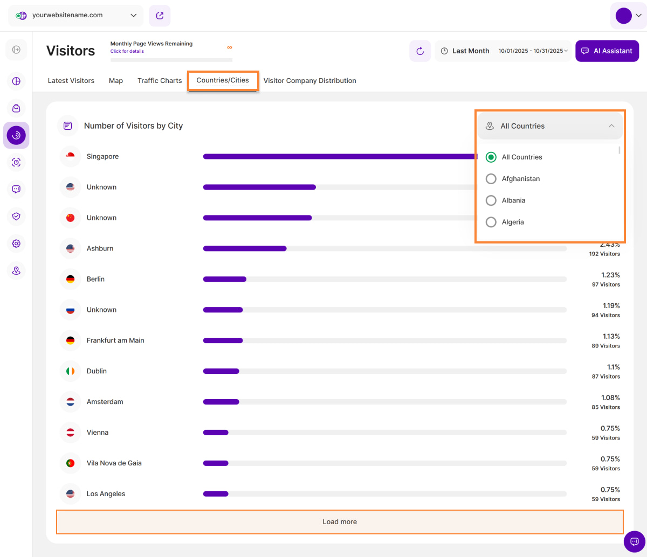This screenshot has width=647, height=557.
Task: Open the dashboard pie chart sidebar icon
Action: (x=16, y=81)
